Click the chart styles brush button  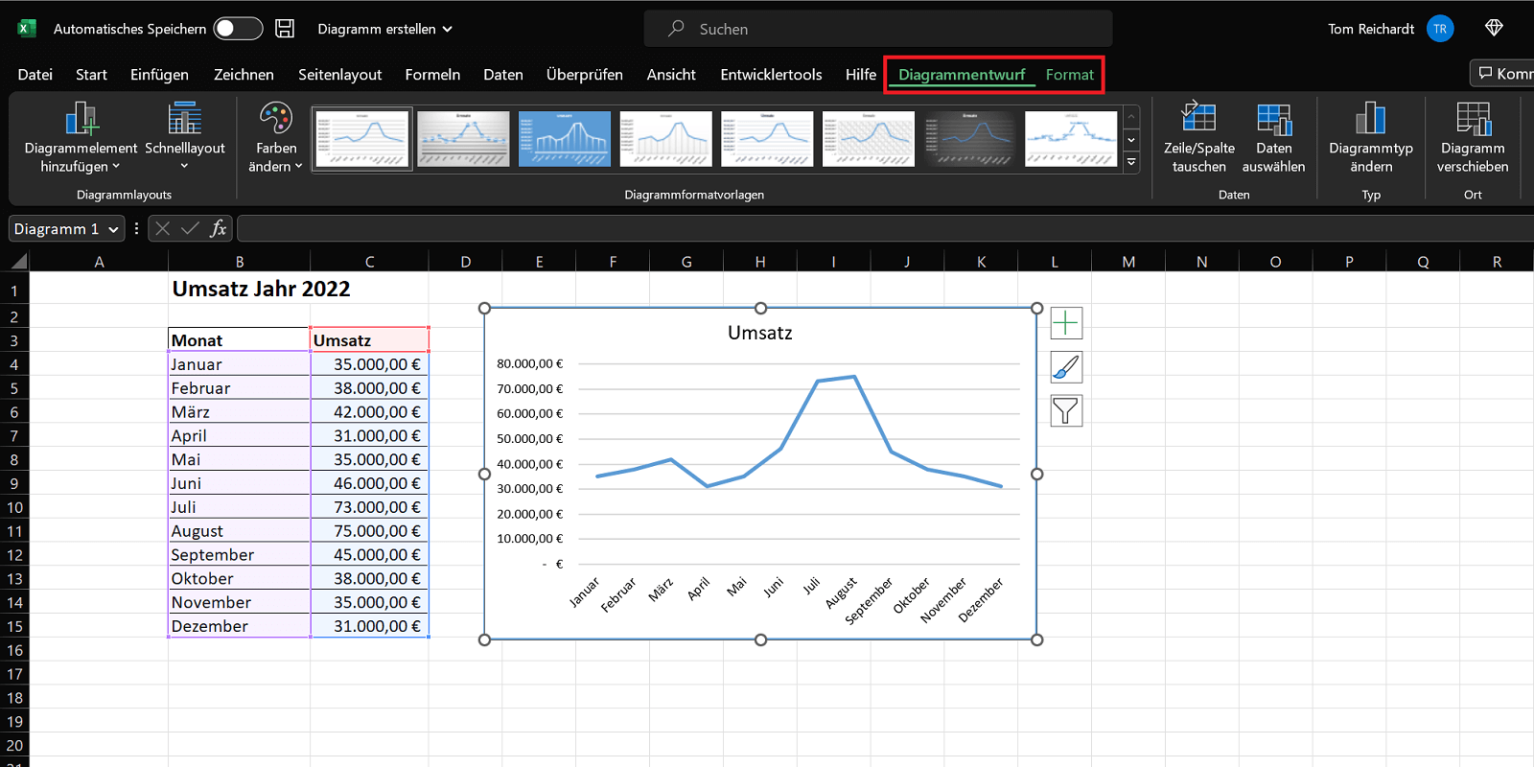pos(1066,367)
